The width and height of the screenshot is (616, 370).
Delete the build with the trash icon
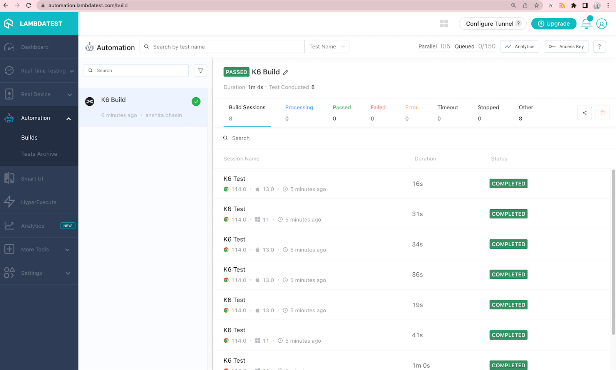click(602, 113)
